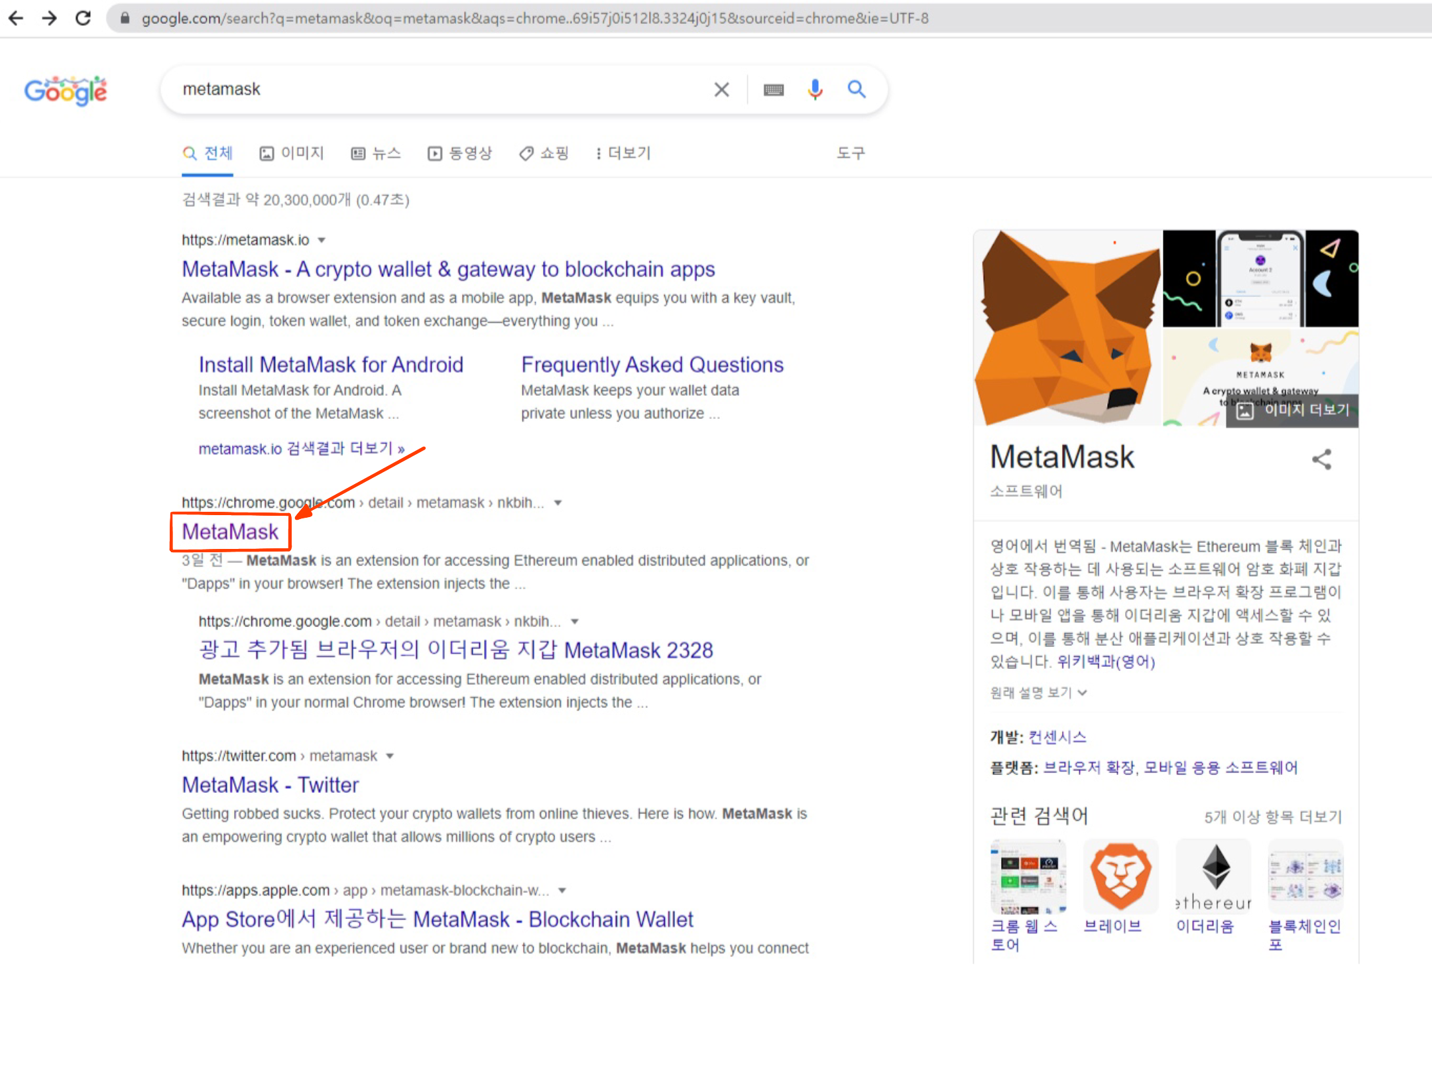Open Frequently Asked Questions link
1432x1074 pixels.
tap(652, 365)
